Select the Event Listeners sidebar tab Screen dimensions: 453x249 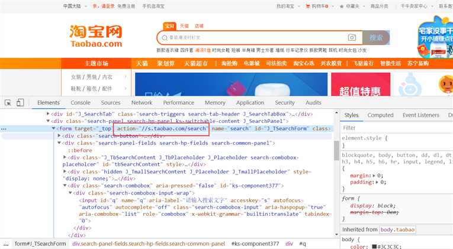point(421,115)
